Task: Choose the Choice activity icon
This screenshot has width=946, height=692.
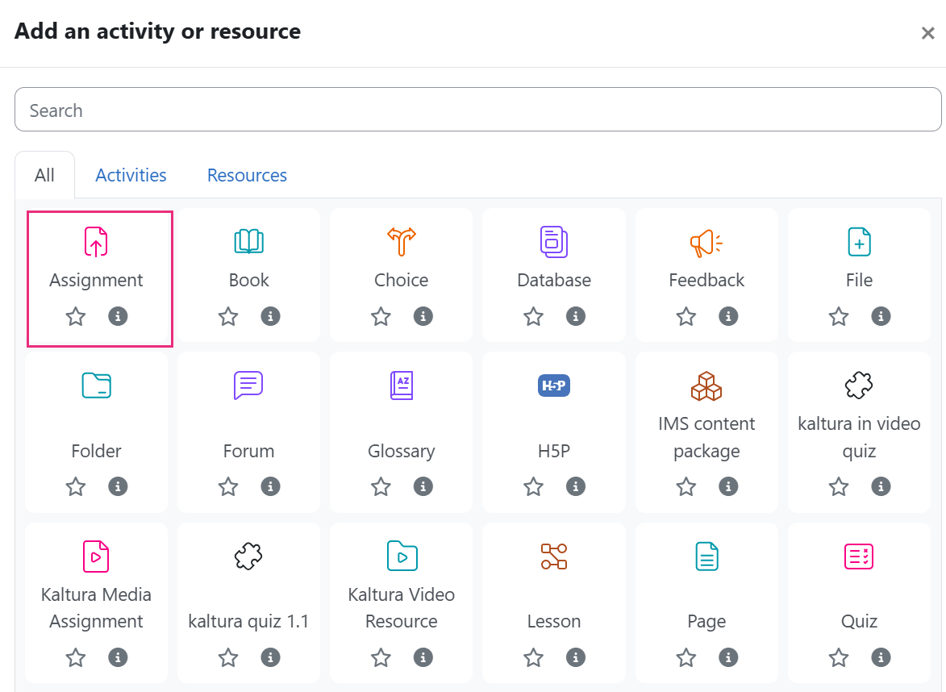Action: [x=401, y=242]
